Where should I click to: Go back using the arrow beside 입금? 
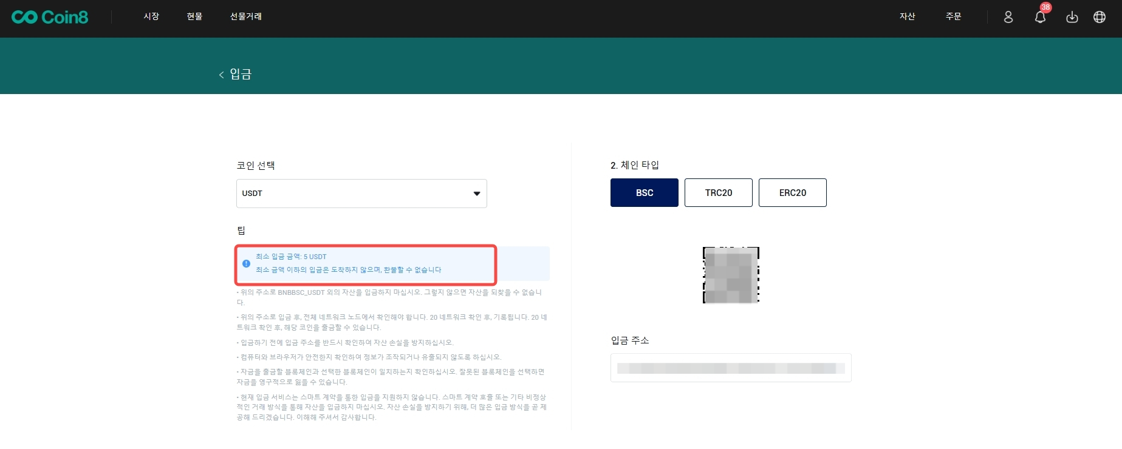point(221,75)
